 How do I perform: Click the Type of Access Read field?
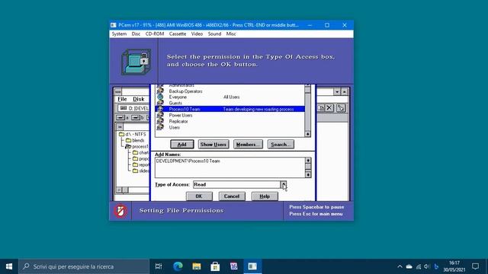(x=236, y=184)
